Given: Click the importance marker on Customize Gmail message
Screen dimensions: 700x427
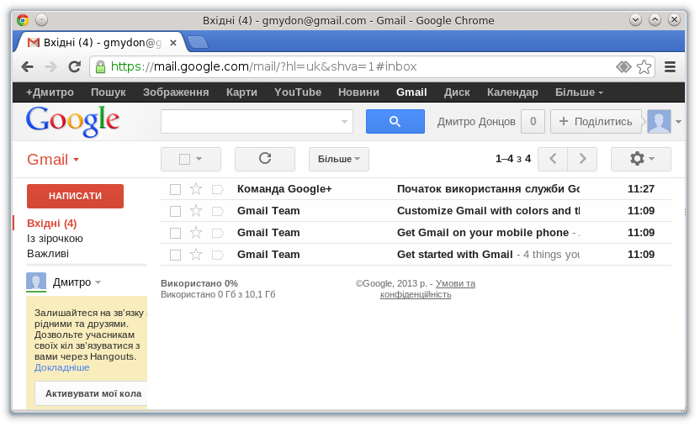Looking at the screenshot, I should [x=217, y=212].
